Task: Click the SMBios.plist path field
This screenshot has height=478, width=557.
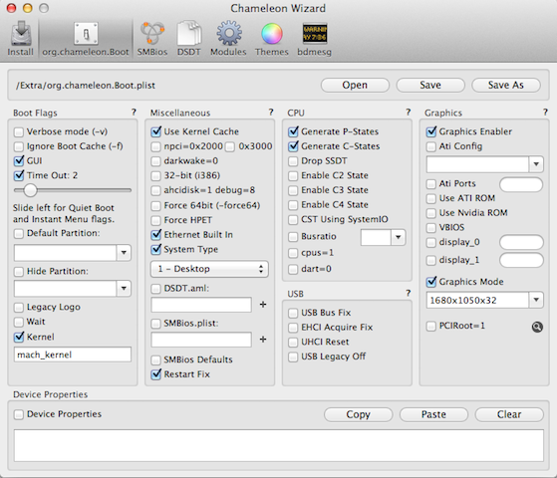Action: pyautogui.click(x=201, y=340)
